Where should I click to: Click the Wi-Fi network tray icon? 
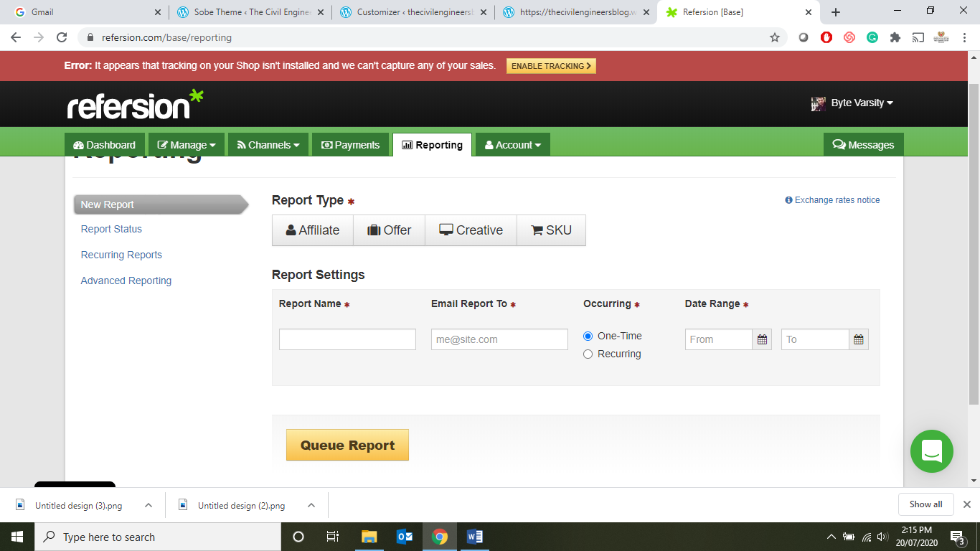point(866,537)
